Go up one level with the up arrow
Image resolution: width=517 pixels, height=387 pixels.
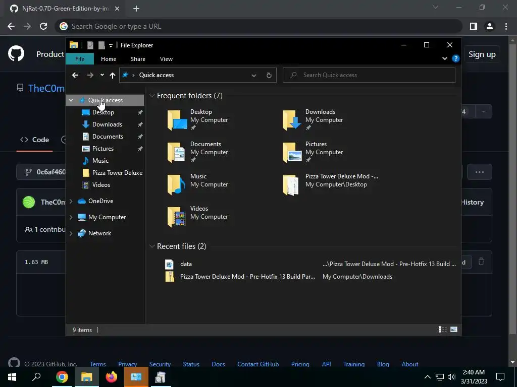tap(113, 75)
